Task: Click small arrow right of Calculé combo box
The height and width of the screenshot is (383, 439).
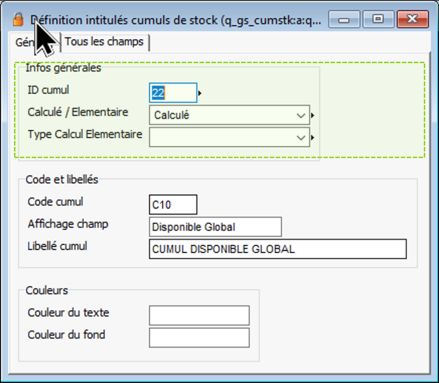Action: tap(313, 115)
